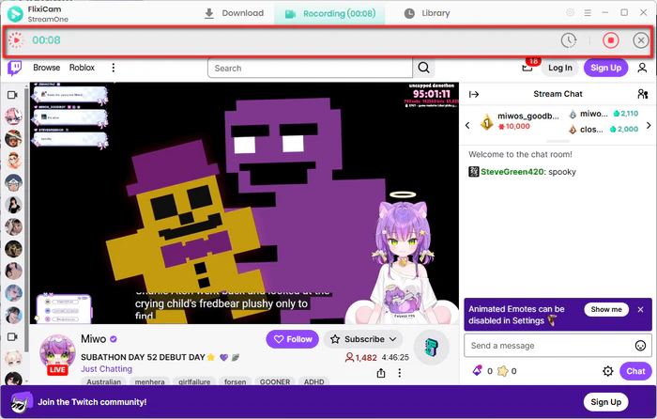This screenshot has height=419, width=657.
Task: Click the ADHD tag
Action: (x=313, y=381)
